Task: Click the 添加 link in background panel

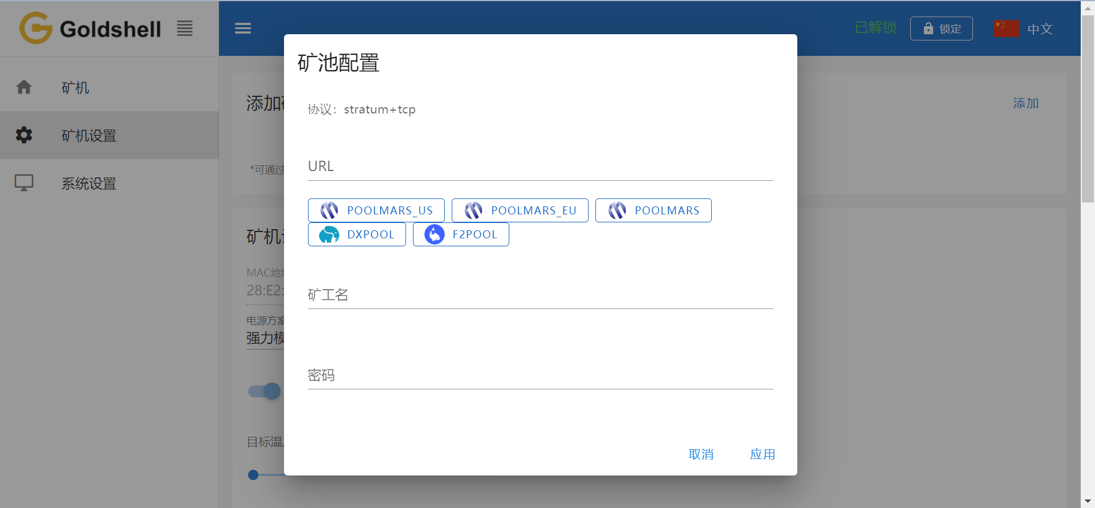Action: click(x=1025, y=103)
